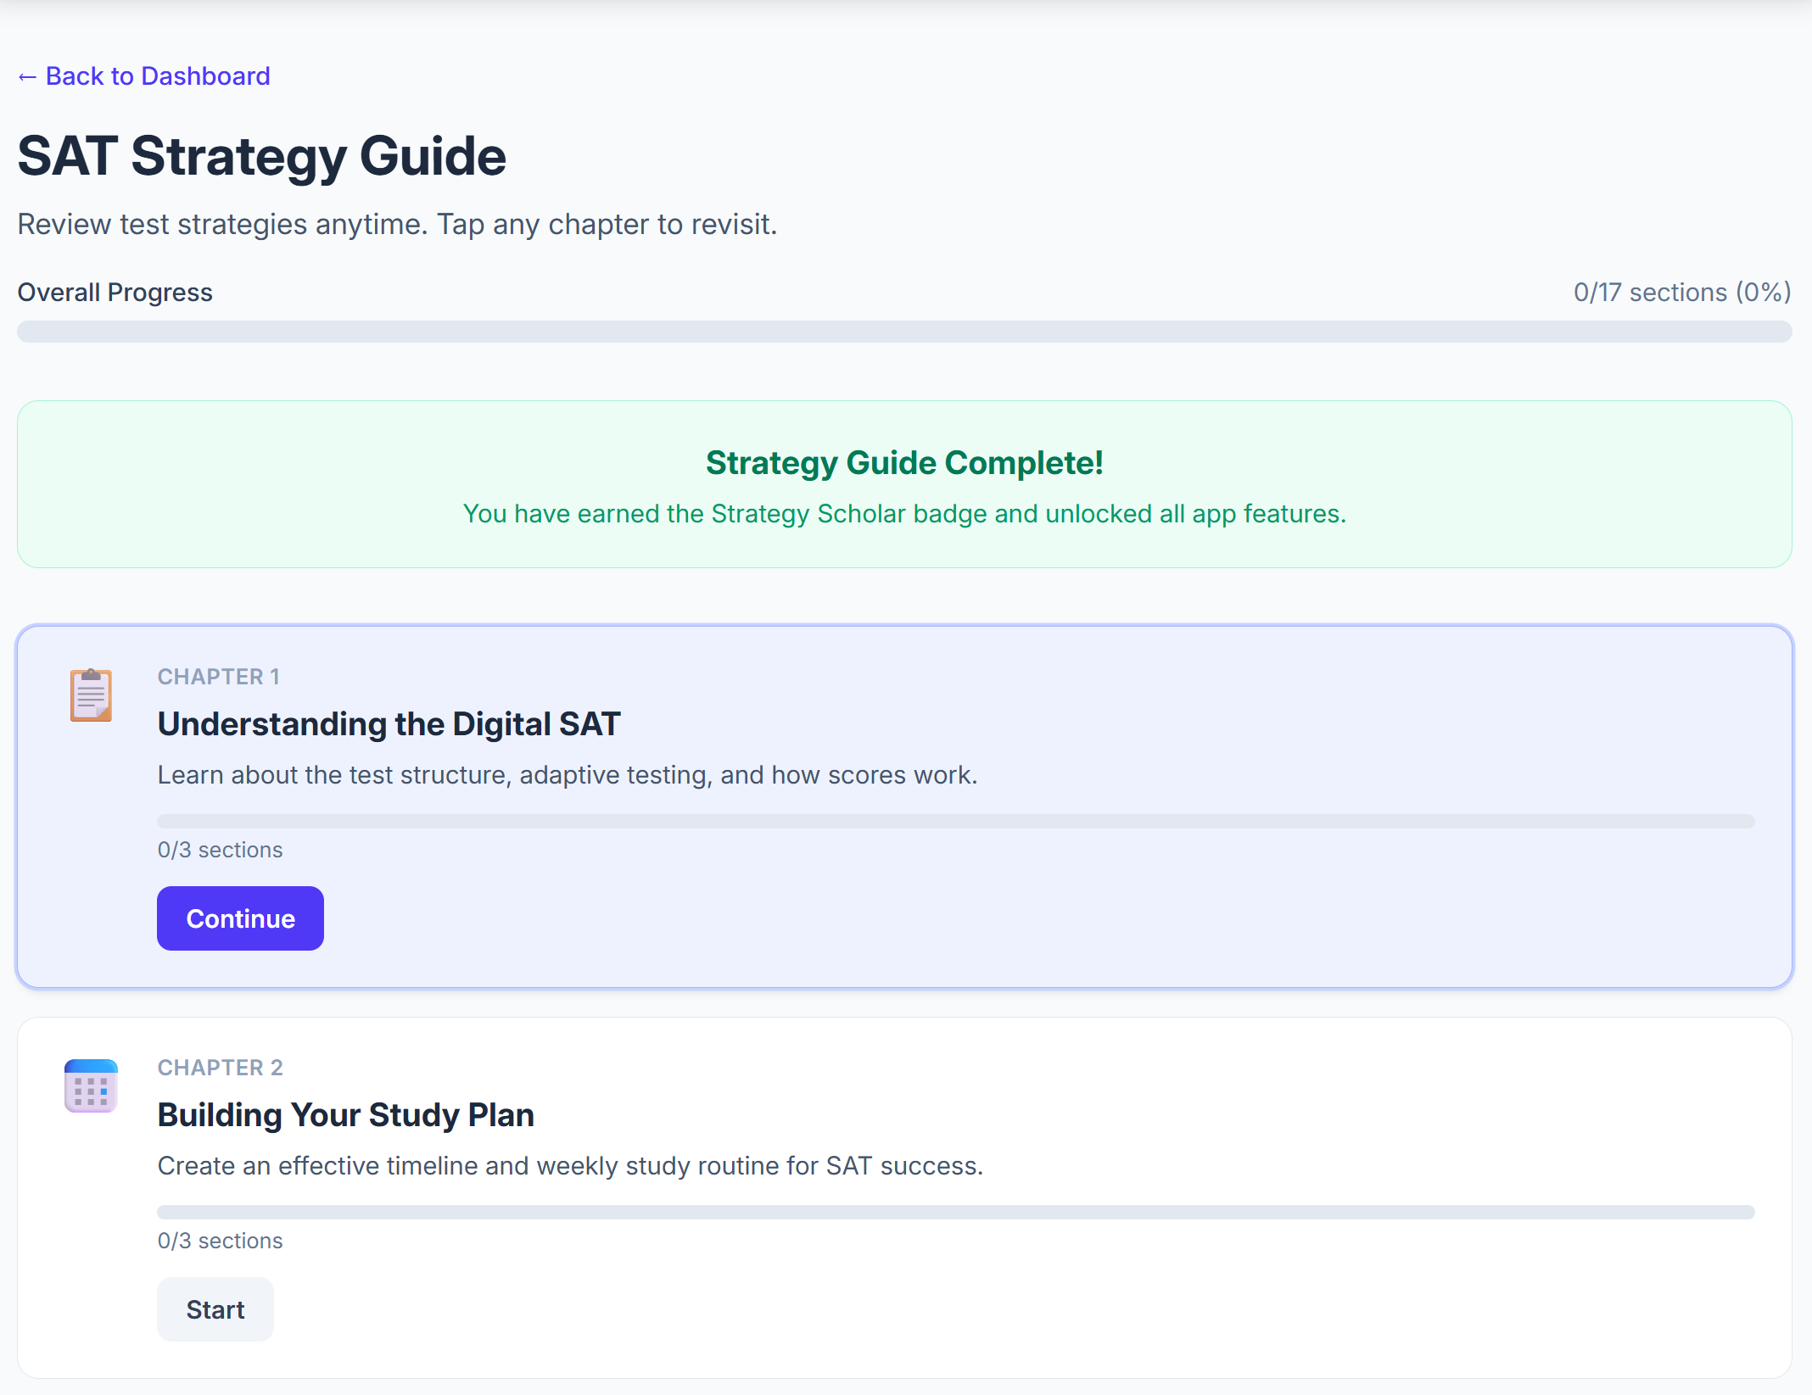Click the review test strategies subtitle
The image size is (1812, 1395).
[x=398, y=225]
